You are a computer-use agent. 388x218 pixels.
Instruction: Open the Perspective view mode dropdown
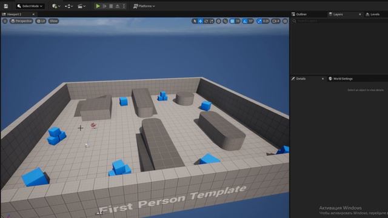[x=21, y=21]
